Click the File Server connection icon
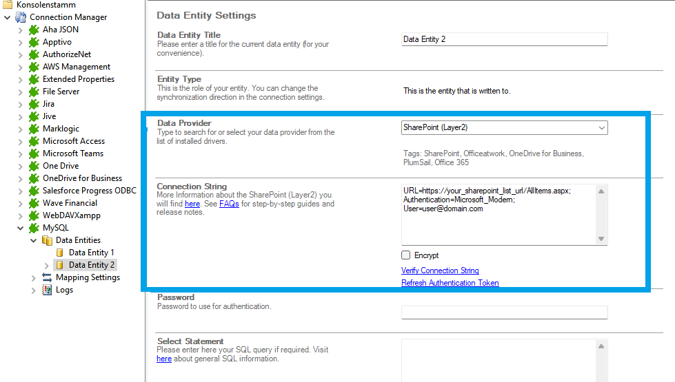The height and width of the screenshot is (382, 675). point(34,92)
